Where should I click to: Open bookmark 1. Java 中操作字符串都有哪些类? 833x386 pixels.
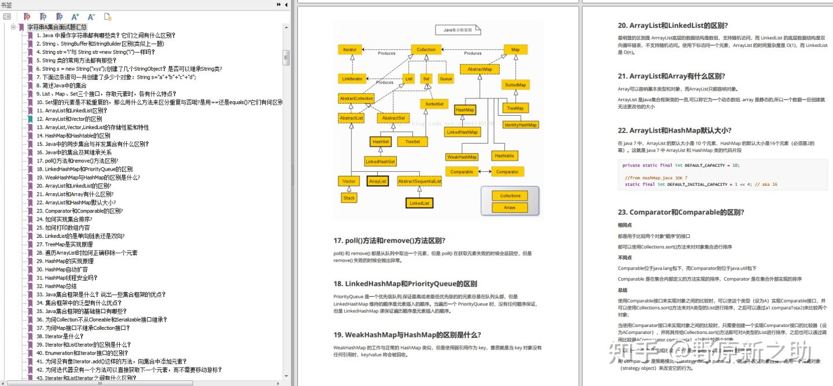point(106,35)
